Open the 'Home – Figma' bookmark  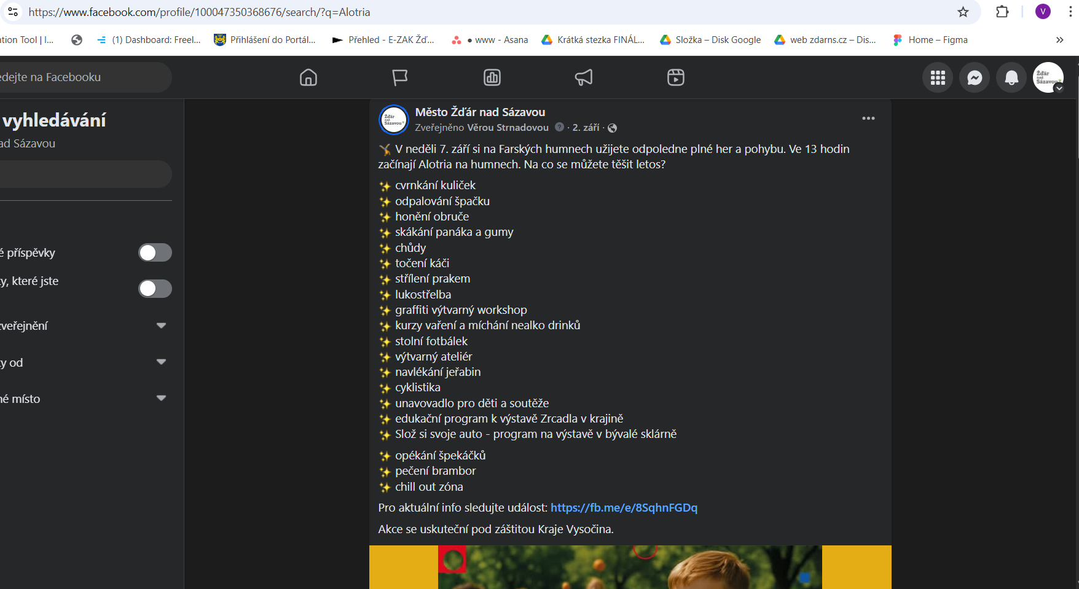tap(930, 40)
